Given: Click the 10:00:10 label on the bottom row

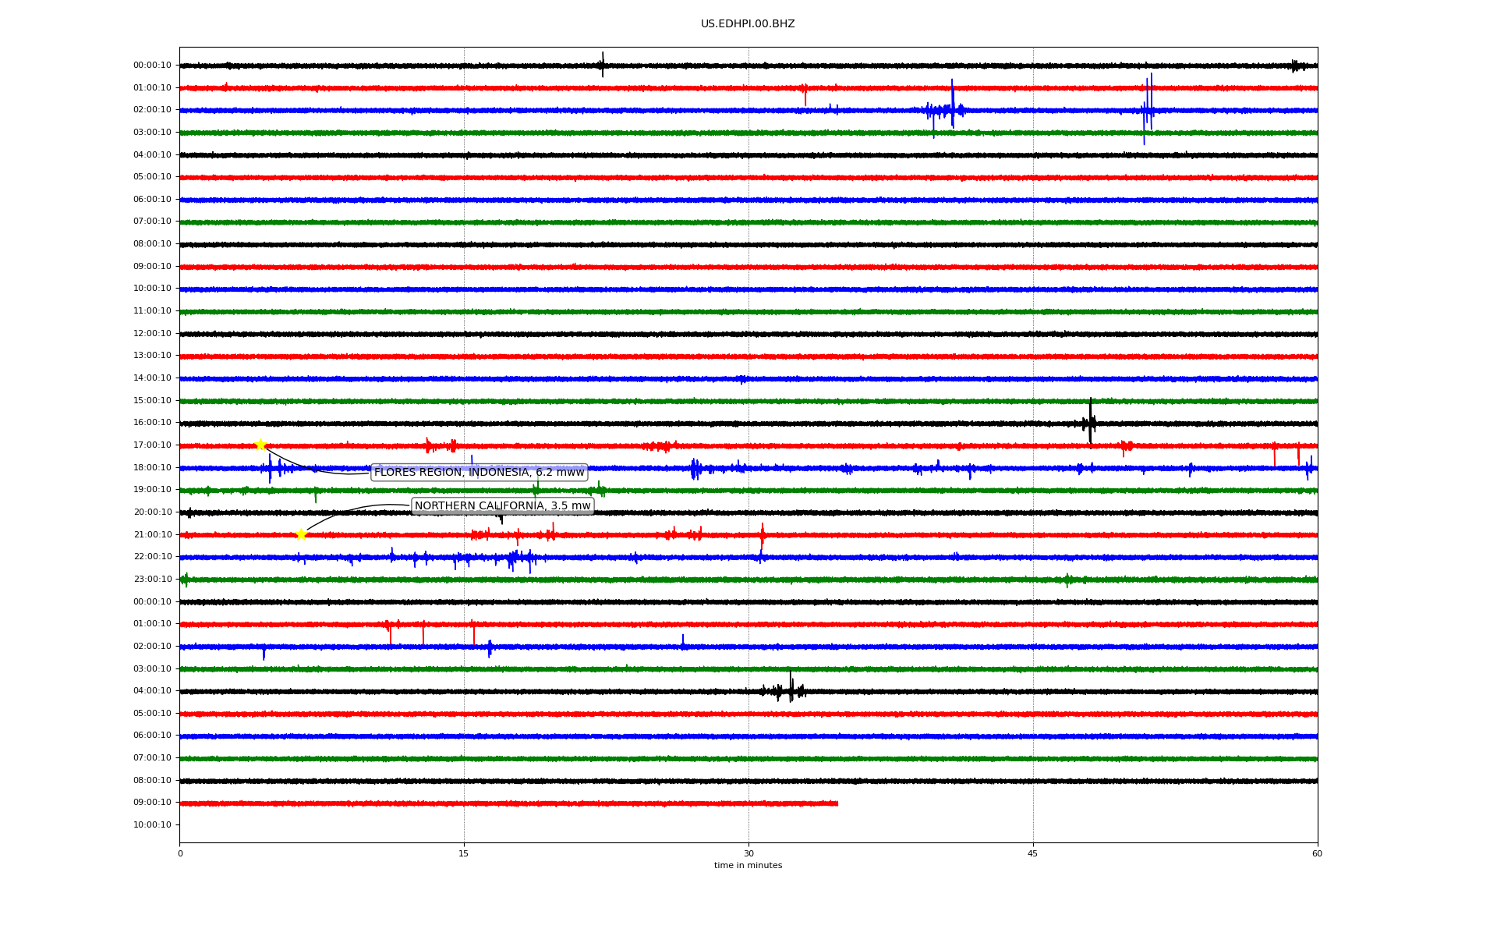Looking at the screenshot, I should click(x=152, y=825).
